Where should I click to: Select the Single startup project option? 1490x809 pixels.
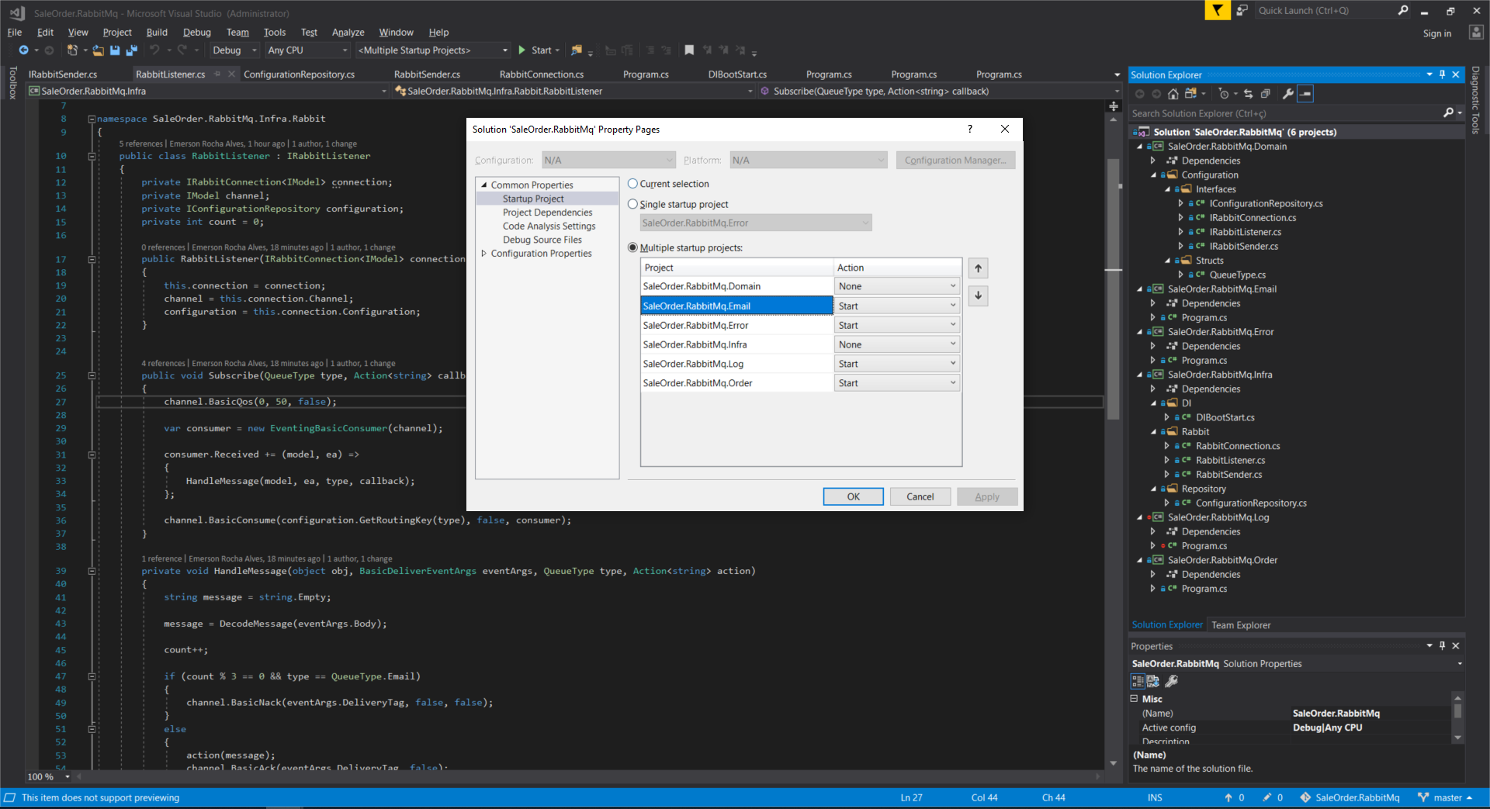(x=632, y=204)
